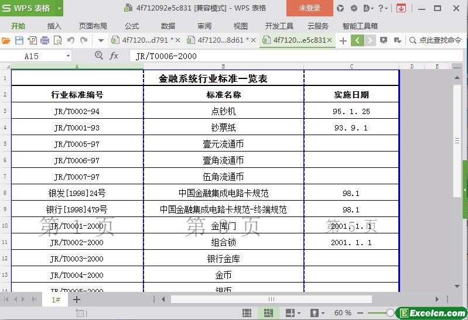Viewport: 468px width, 320px height.
Task: Jump to last sheet navigation arrow
Action: coord(35,299)
